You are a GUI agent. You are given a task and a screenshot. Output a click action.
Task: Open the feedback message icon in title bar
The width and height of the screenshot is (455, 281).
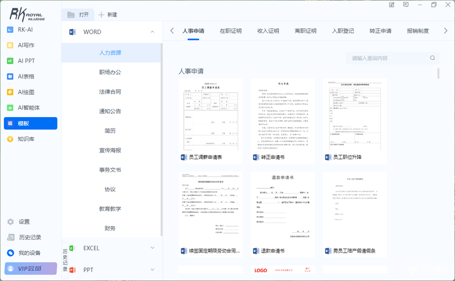tap(406, 5)
